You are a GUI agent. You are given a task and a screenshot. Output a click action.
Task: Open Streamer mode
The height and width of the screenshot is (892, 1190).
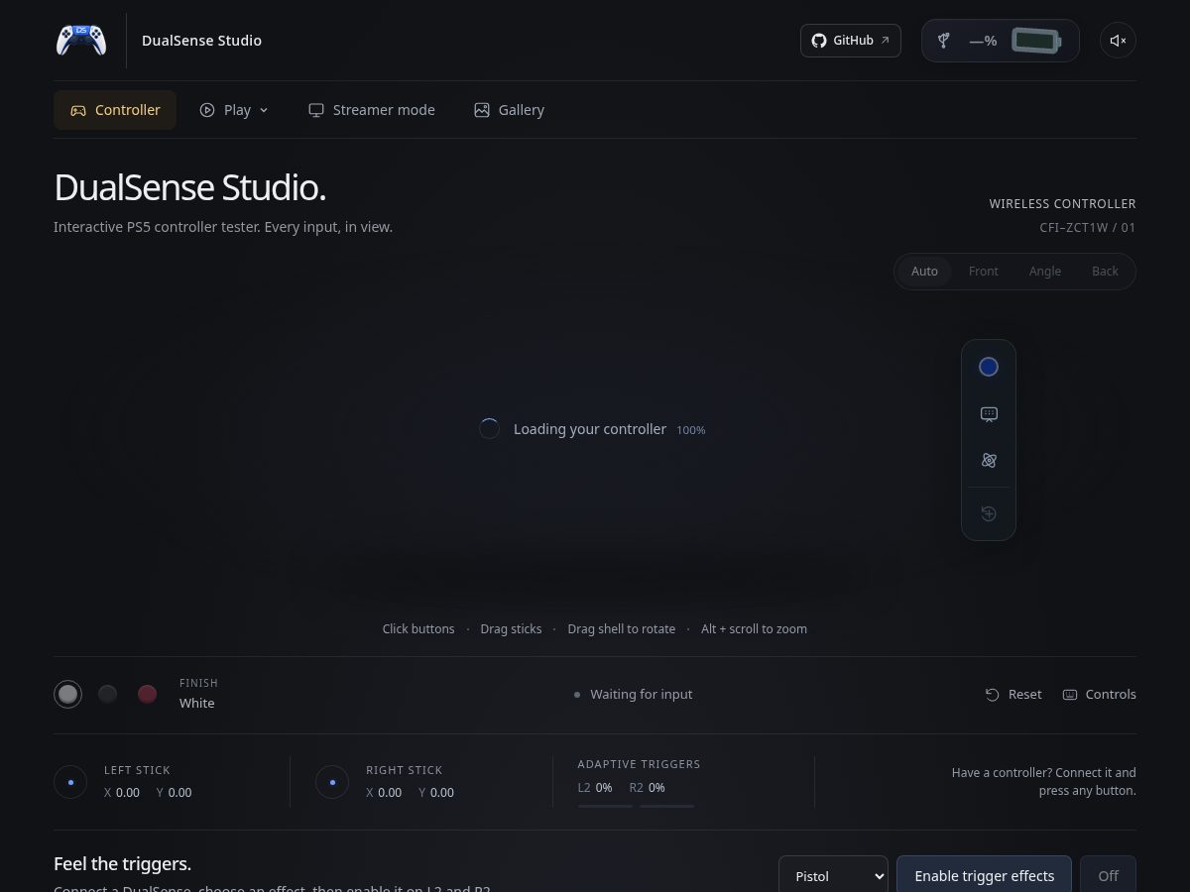(x=372, y=110)
